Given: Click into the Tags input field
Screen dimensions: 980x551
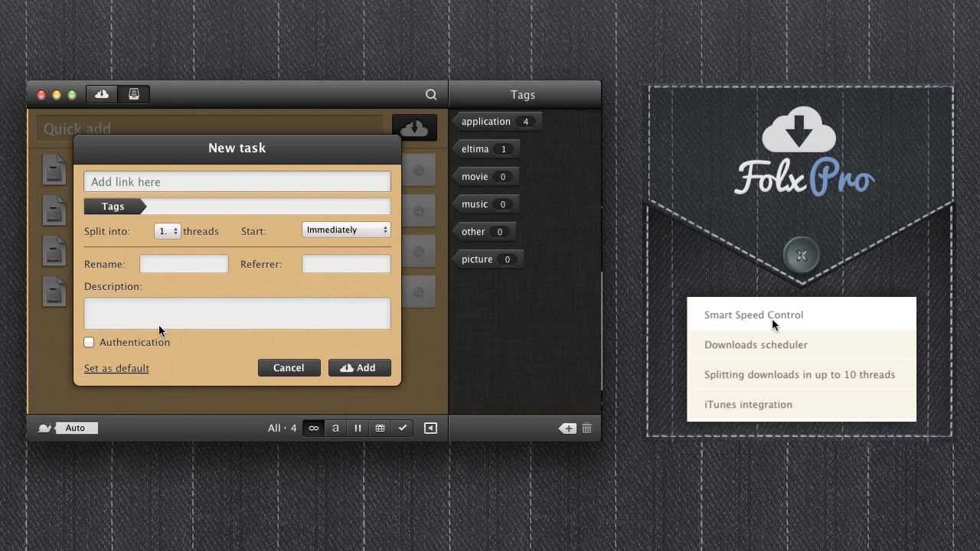Looking at the screenshot, I should pyautogui.click(x=267, y=206).
